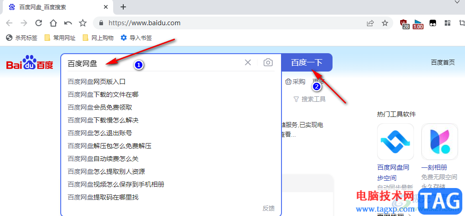Click the bookmark star beside undo icon
Image resolution: width=465 pixels, height=216 pixels.
[x=83, y=23]
